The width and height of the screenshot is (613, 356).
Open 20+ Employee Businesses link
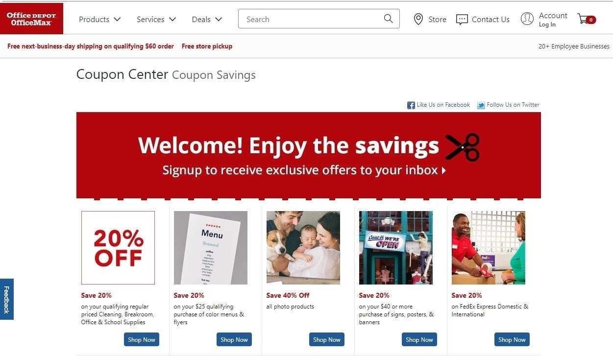point(574,47)
